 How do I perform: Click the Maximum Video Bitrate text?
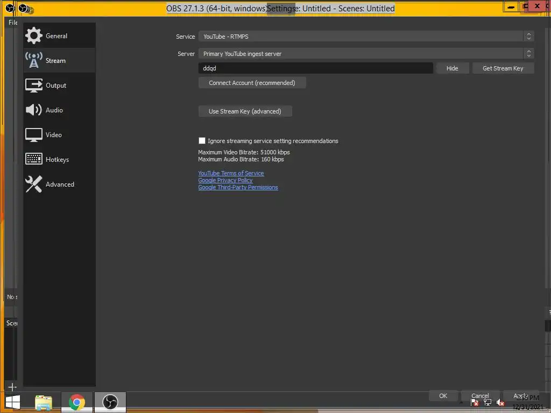tap(244, 152)
